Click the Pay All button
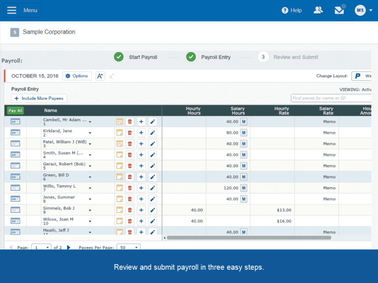 [15, 111]
